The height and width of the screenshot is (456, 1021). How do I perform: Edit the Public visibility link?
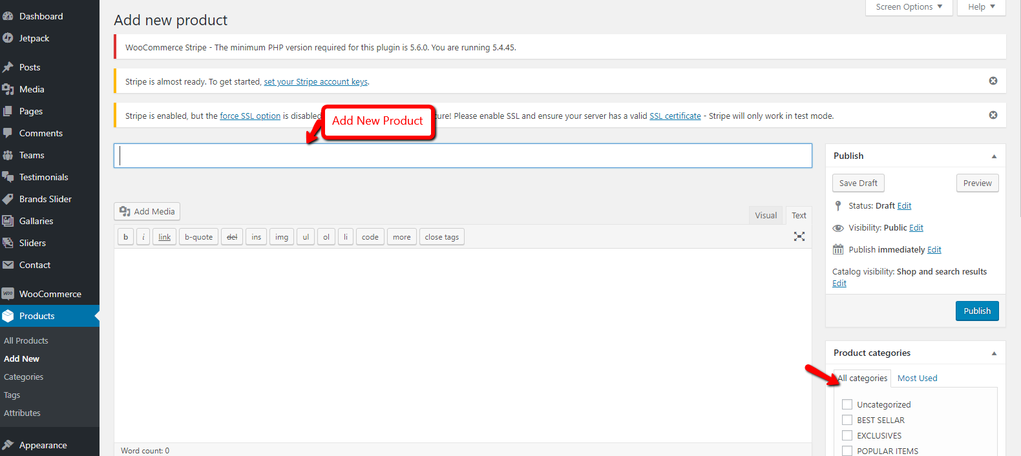[x=916, y=227]
